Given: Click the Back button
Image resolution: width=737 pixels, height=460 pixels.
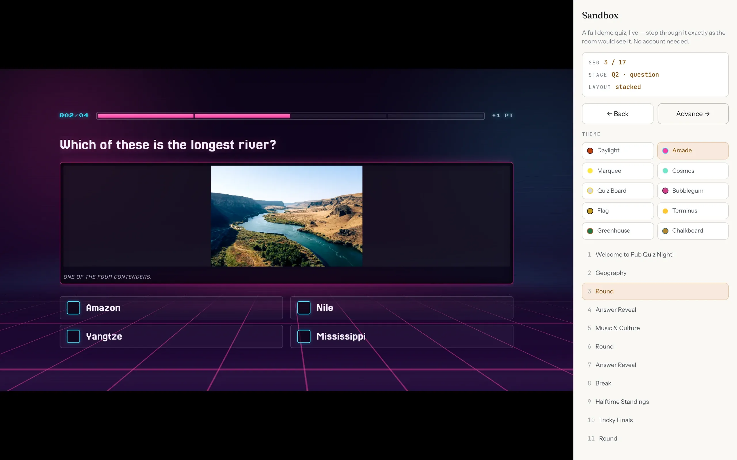Looking at the screenshot, I should tap(617, 114).
